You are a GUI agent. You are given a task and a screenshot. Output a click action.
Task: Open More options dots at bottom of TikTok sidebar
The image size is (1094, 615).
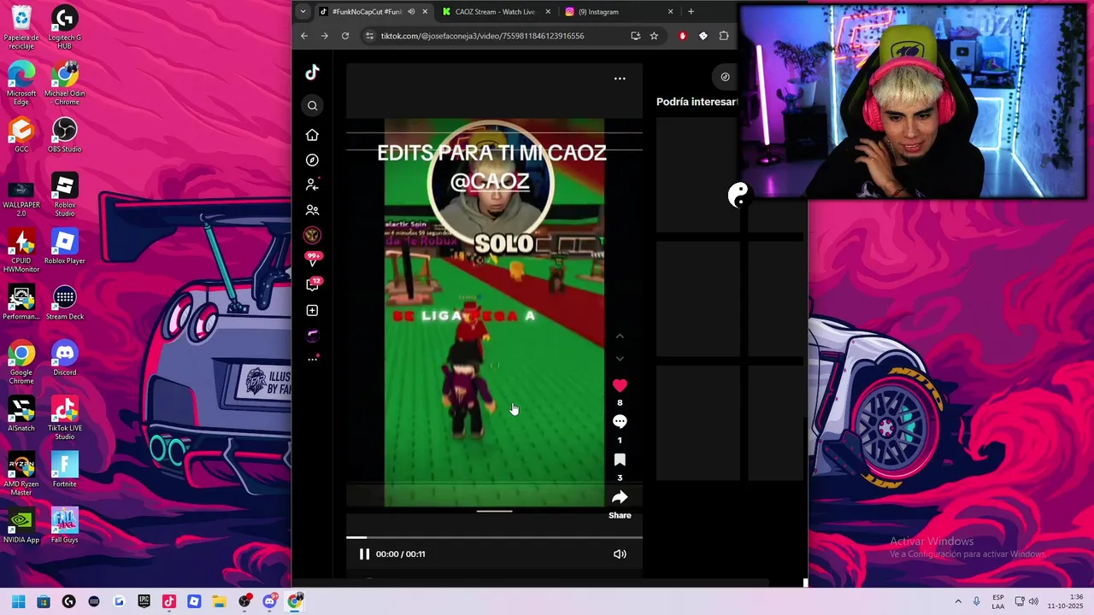(312, 359)
